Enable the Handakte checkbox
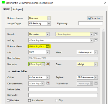The width and height of the screenshot is (108, 104). pos(8,100)
